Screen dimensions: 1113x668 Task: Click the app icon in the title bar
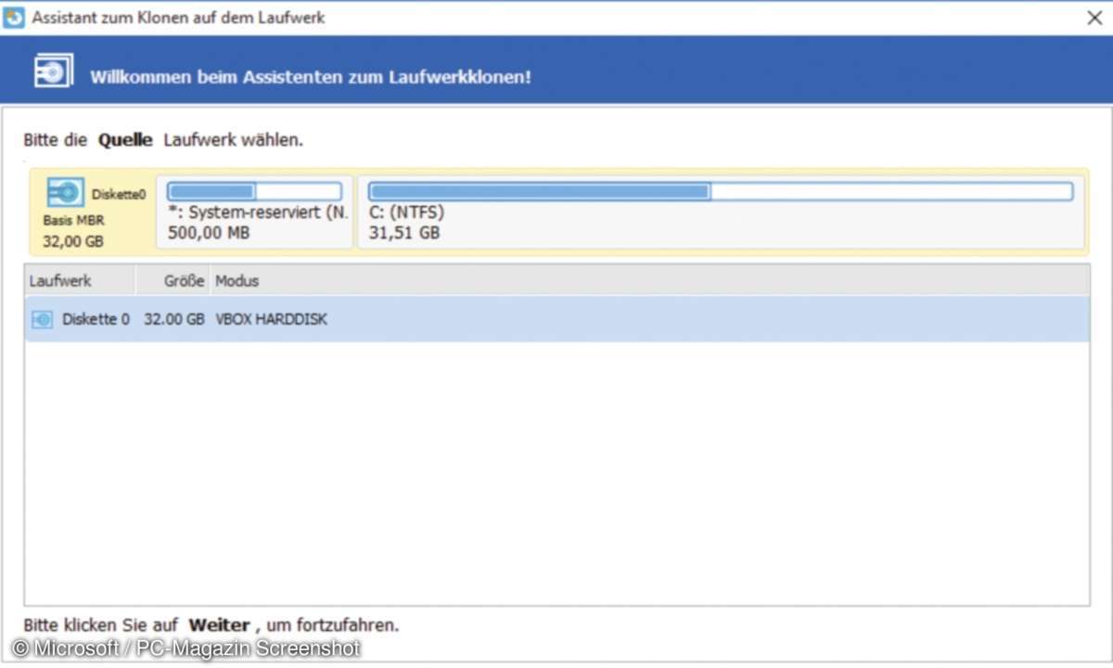[x=14, y=18]
